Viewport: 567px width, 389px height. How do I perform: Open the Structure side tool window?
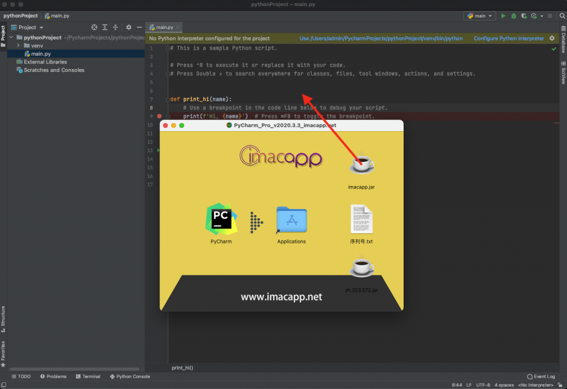point(3,319)
